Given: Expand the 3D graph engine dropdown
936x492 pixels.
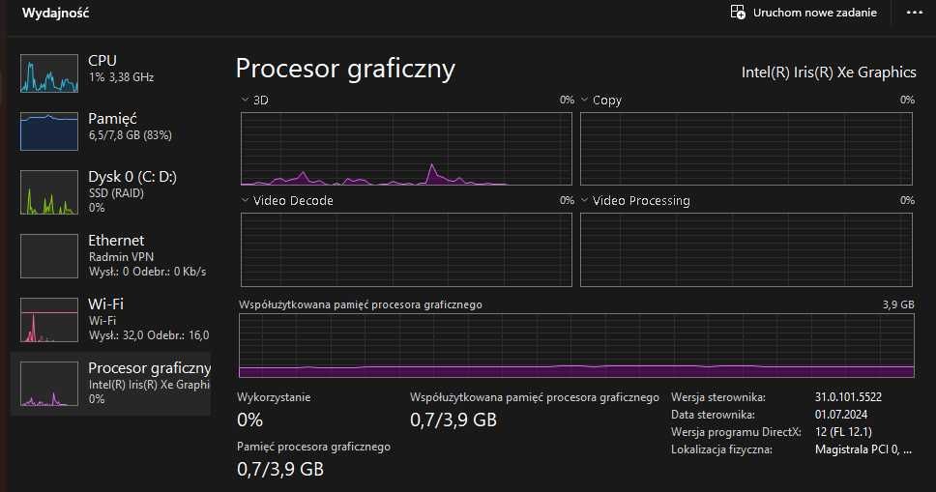Looking at the screenshot, I should 246,100.
